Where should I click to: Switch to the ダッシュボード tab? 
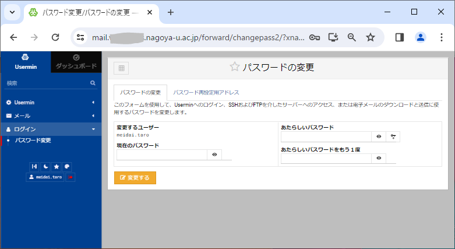[x=76, y=62]
